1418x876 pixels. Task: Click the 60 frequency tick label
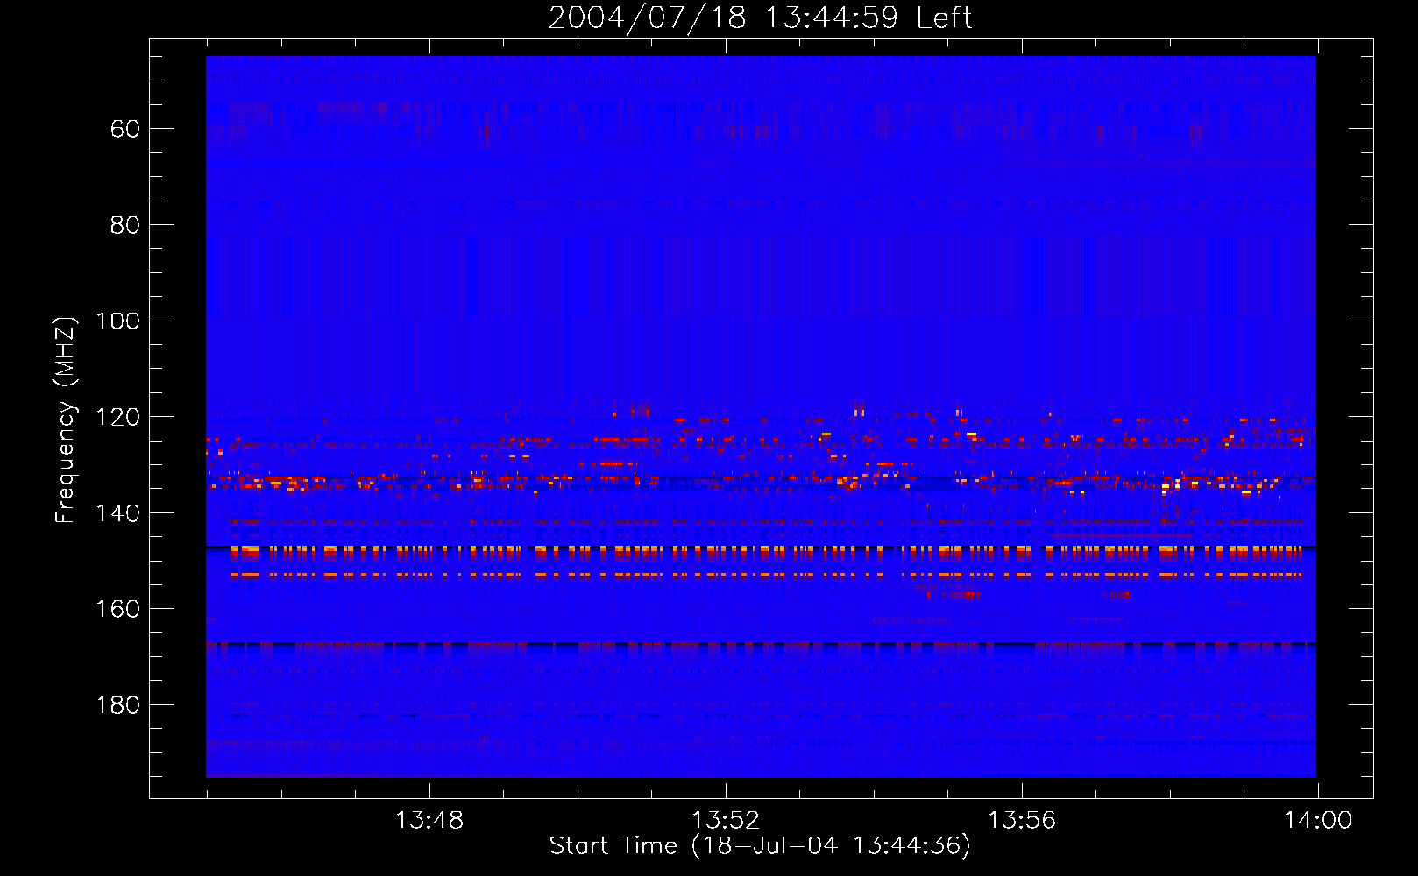click(x=125, y=129)
